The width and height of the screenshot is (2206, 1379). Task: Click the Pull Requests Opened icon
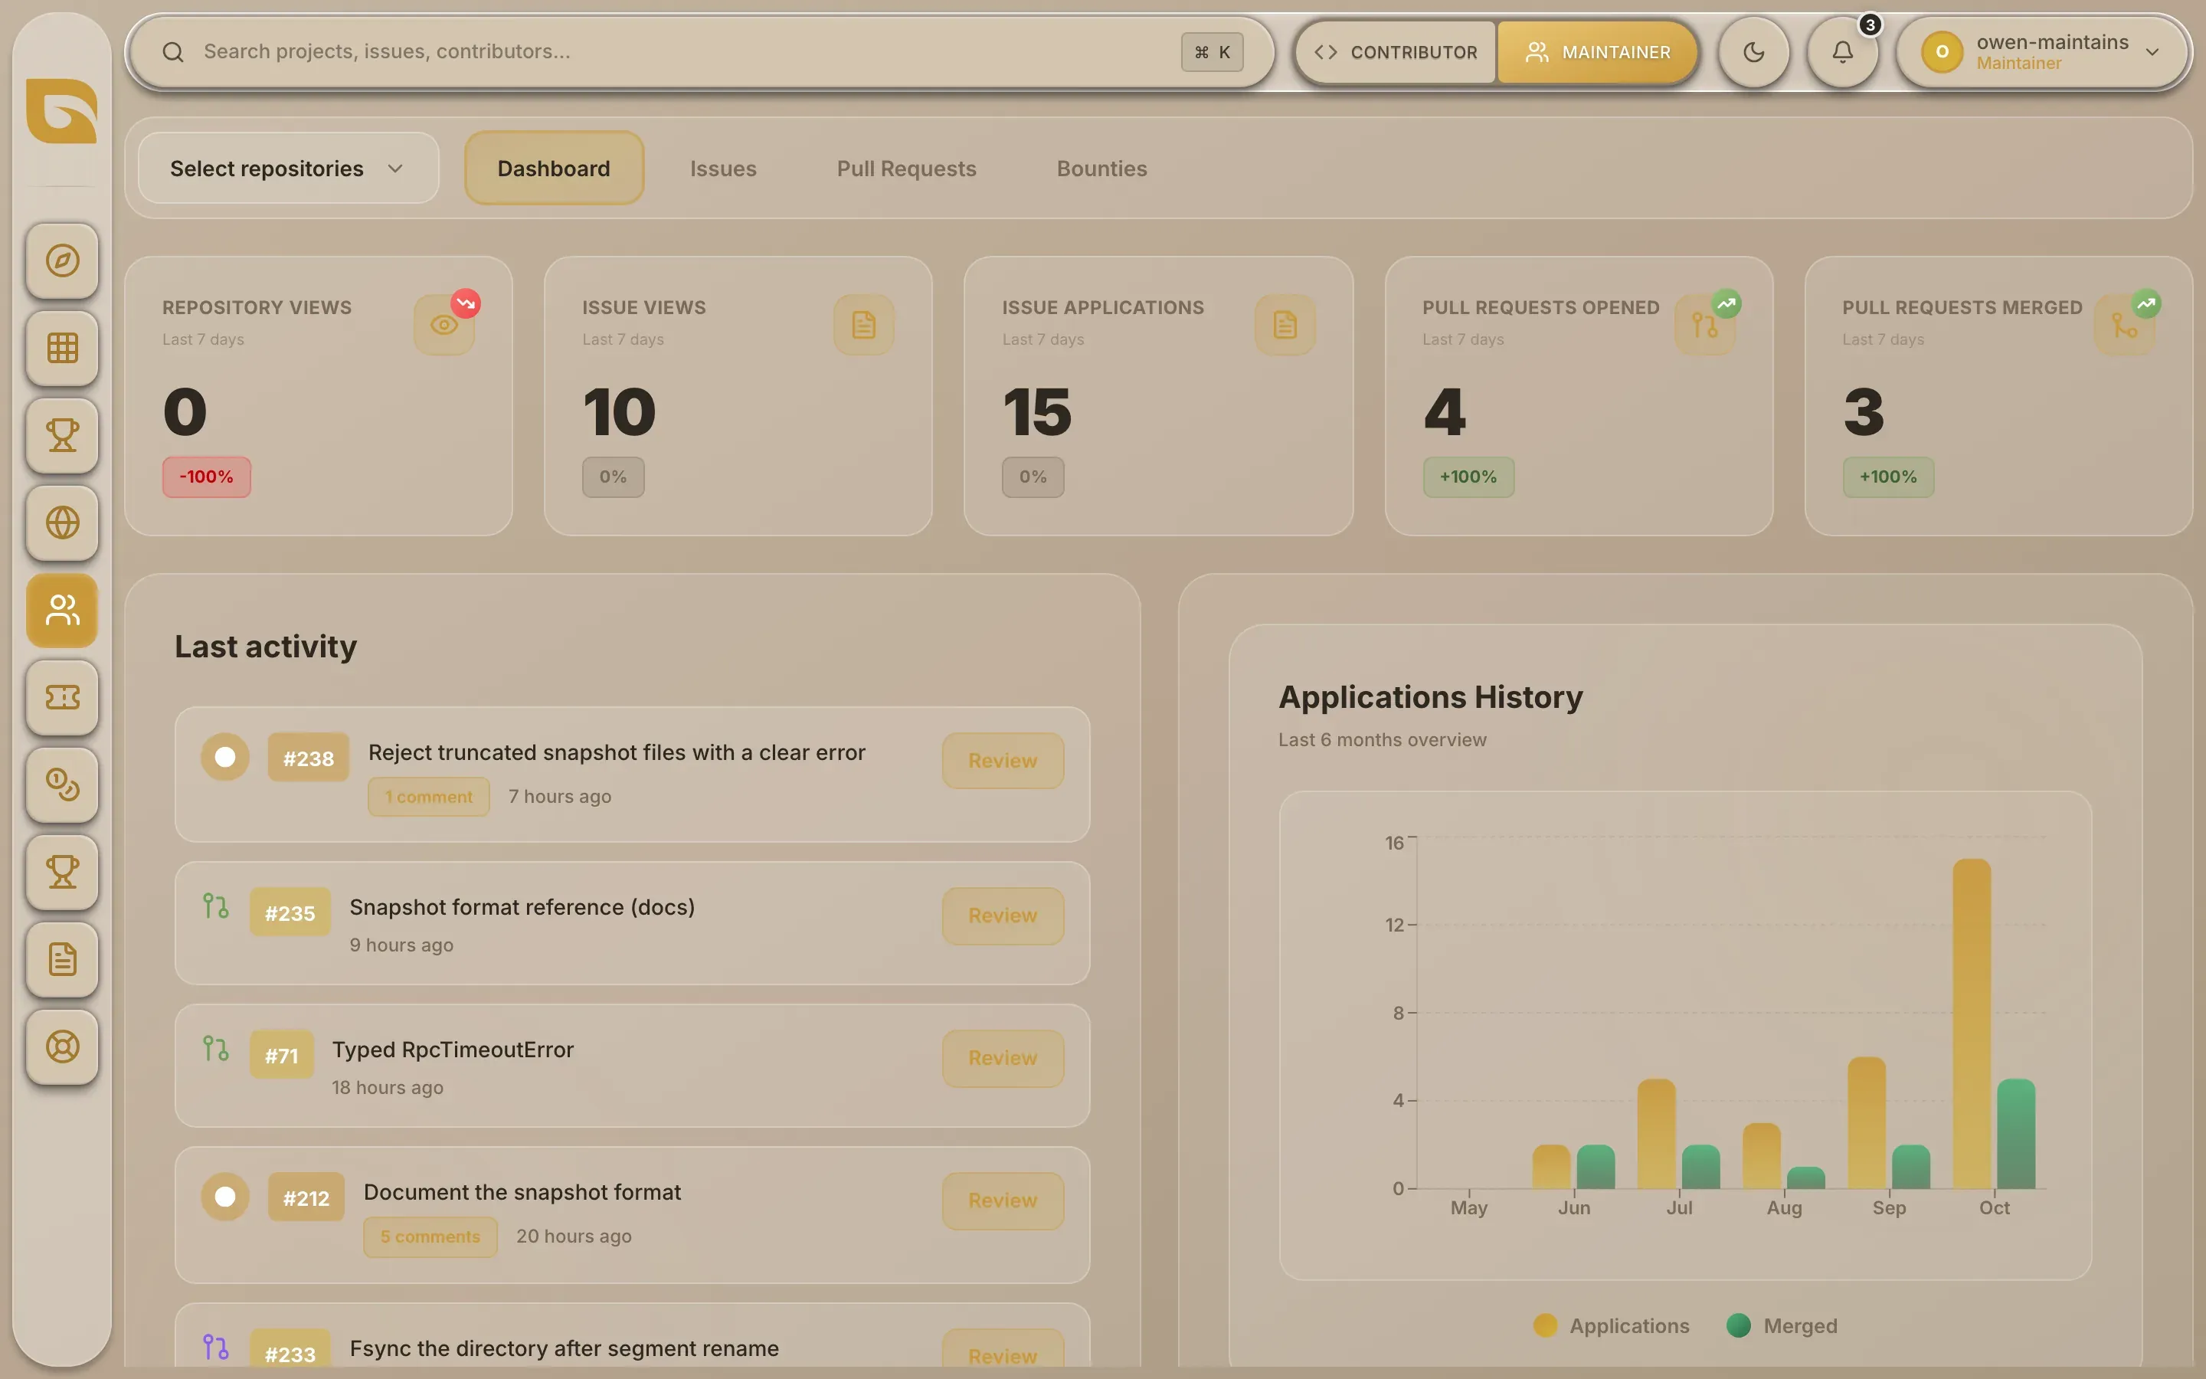click(x=1704, y=325)
